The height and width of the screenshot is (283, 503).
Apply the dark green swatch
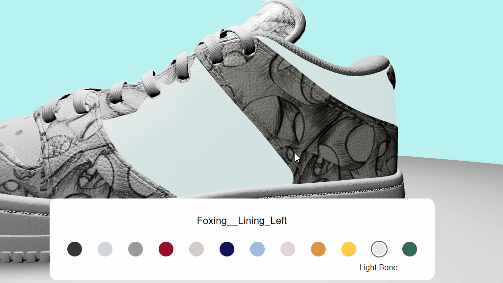(410, 249)
